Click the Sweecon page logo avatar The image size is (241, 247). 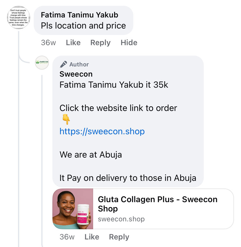click(42, 62)
